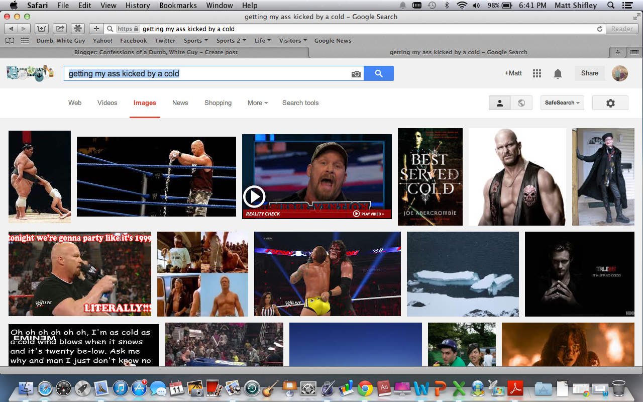Viewport: 643px width, 402px height.
Task: Open the Best Served Cold book cover image
Action: 430,176
